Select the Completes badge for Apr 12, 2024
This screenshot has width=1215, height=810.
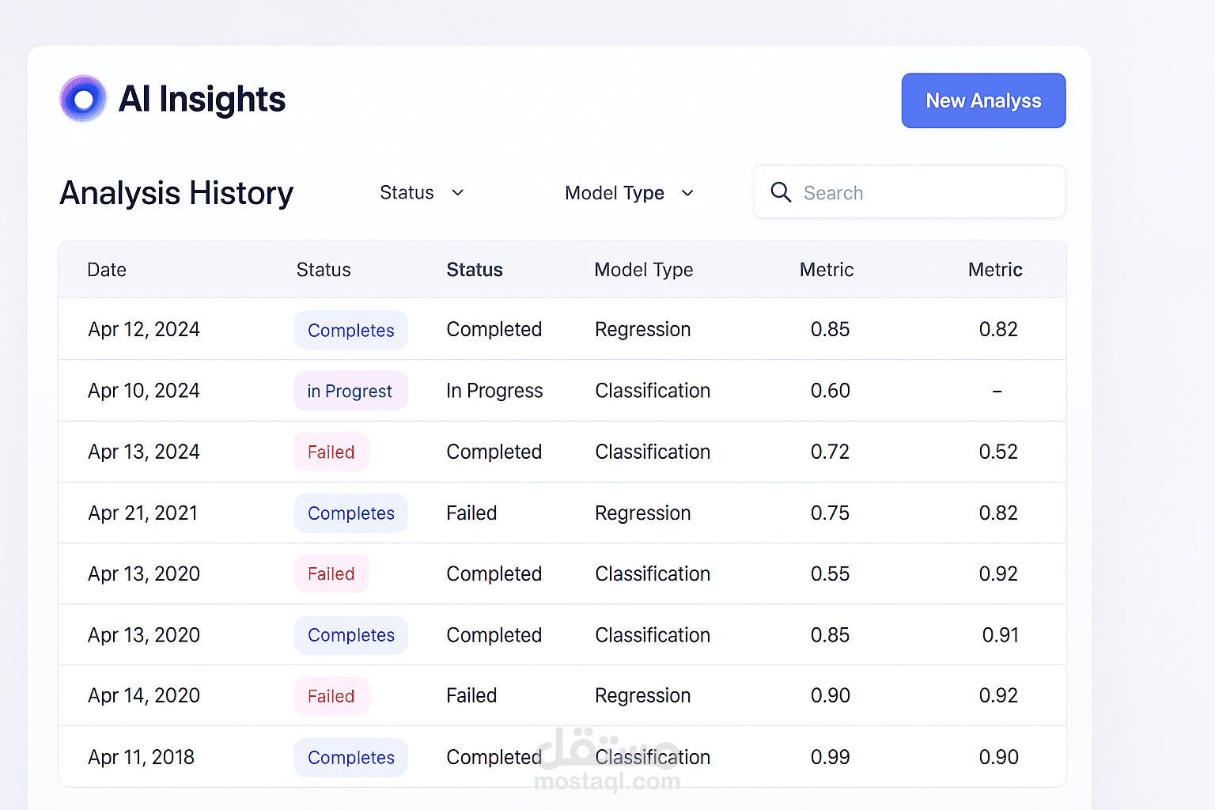tap(351, 330)
